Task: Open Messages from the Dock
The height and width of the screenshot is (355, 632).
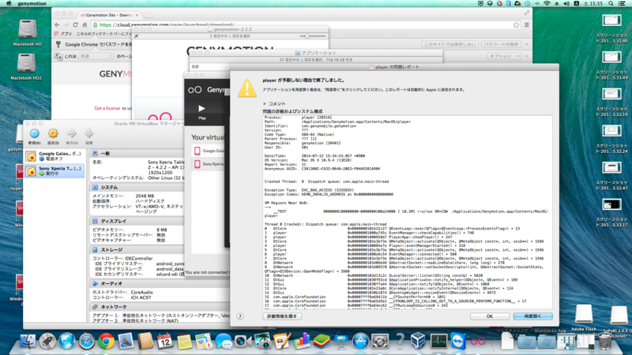Action: (x=224, y=341)
